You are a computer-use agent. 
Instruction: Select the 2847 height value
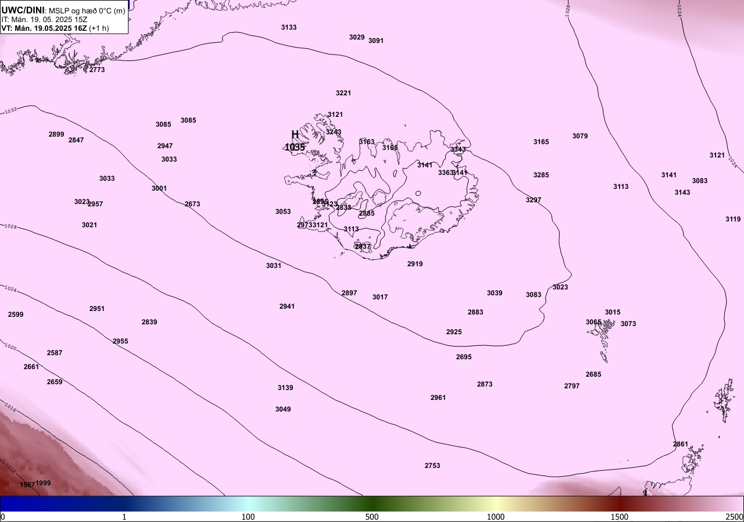pos(76,140)
